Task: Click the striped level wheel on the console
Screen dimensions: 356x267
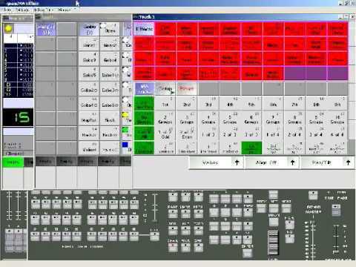Action: (273, 243)
